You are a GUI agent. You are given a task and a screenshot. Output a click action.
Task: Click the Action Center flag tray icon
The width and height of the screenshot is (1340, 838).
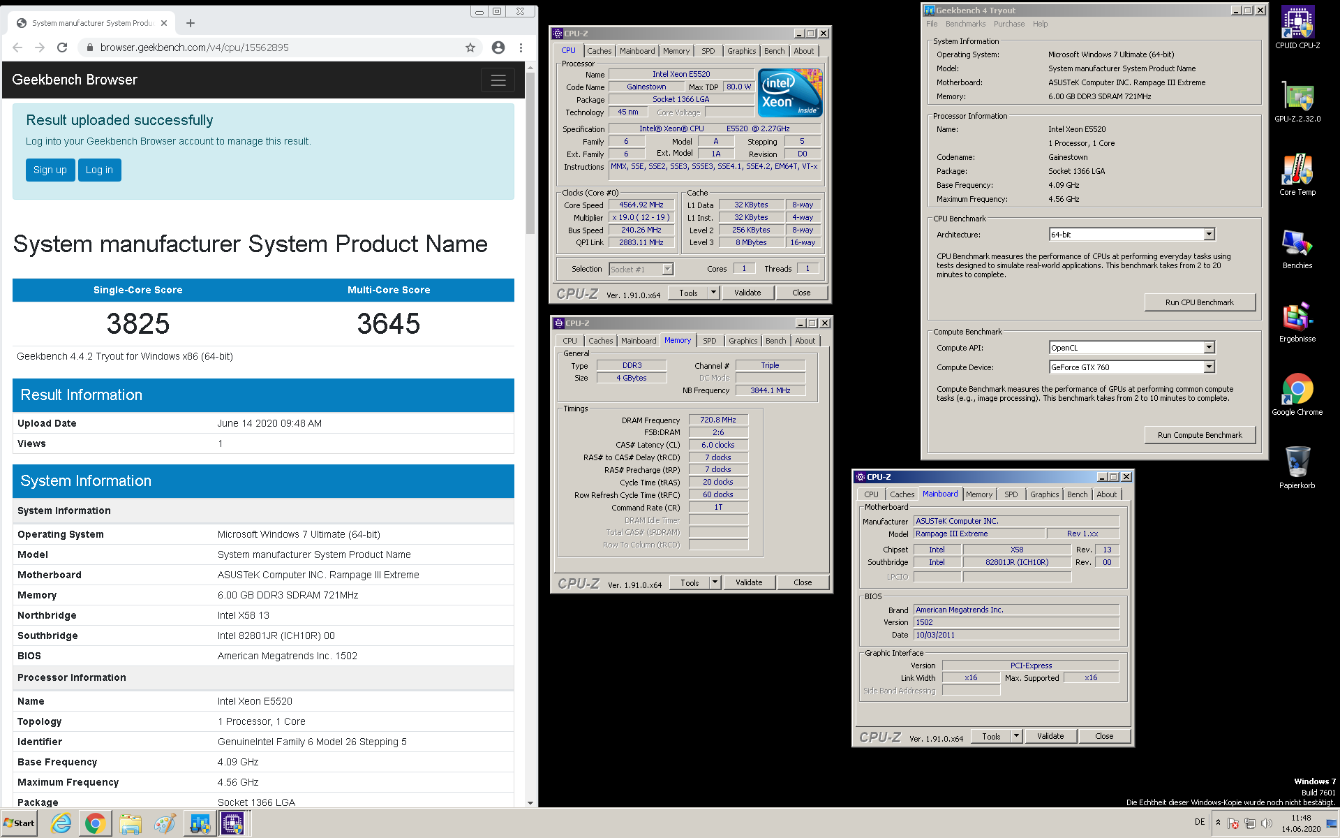click(x=1233, y=823)
